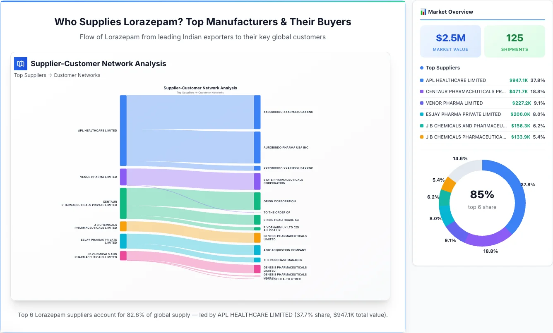Select the APL HEALTHCARE LIMITED Sankey node
The image size is (553, 333).
point(122,130)
